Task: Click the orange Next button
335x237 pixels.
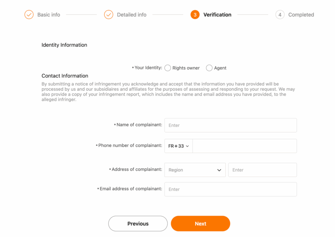Action: [201, 224]
